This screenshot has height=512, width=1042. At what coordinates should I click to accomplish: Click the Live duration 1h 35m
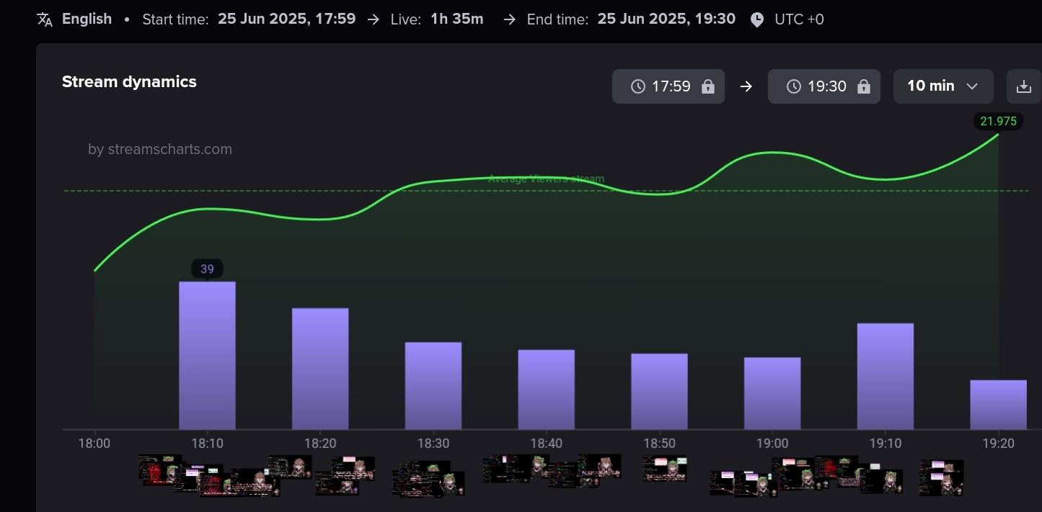[x=457, y=19]
